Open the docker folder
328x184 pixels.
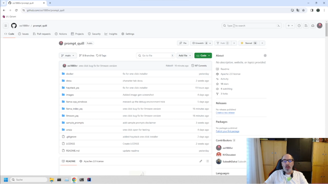[x=70, y=74]
